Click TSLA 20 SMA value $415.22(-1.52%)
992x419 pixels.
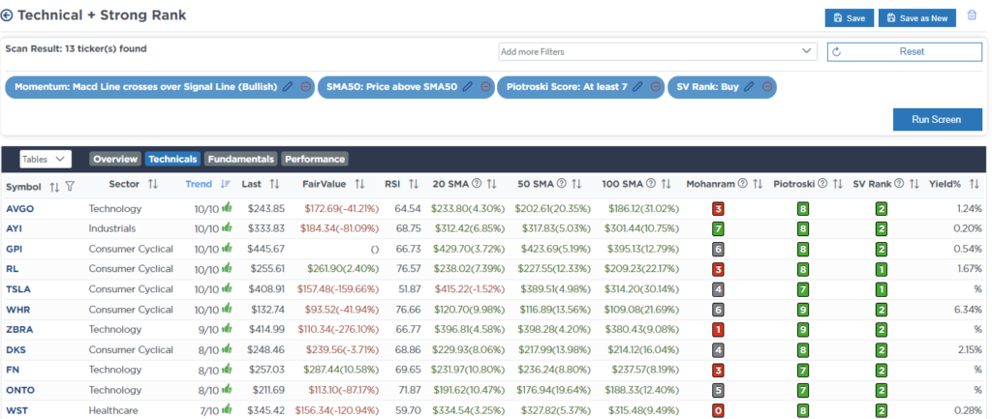tap(469, 288)
